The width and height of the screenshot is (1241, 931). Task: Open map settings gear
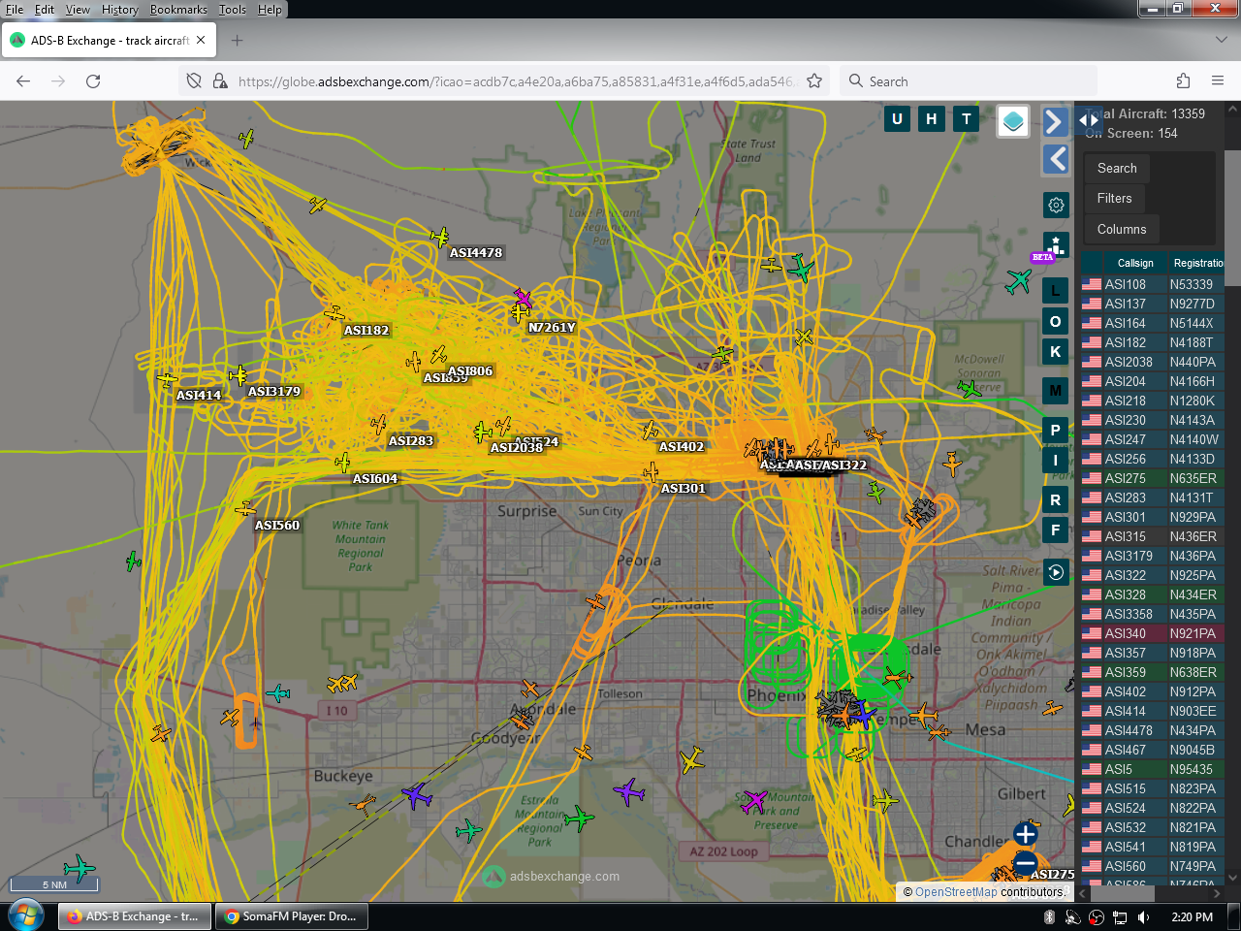(1057, 205)
